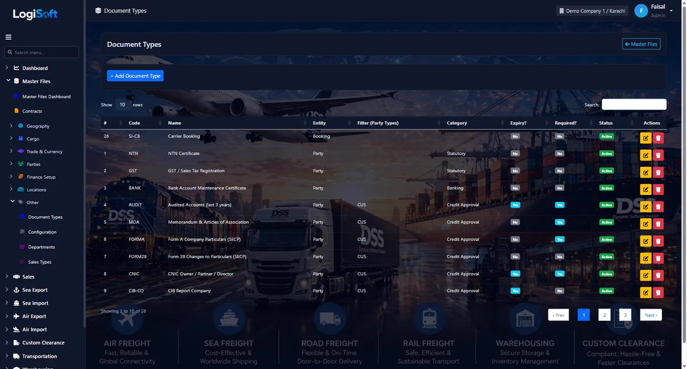This screenshot has width=687, height=369.
Task: Click Add Document Type button
Action: (135, 76)
